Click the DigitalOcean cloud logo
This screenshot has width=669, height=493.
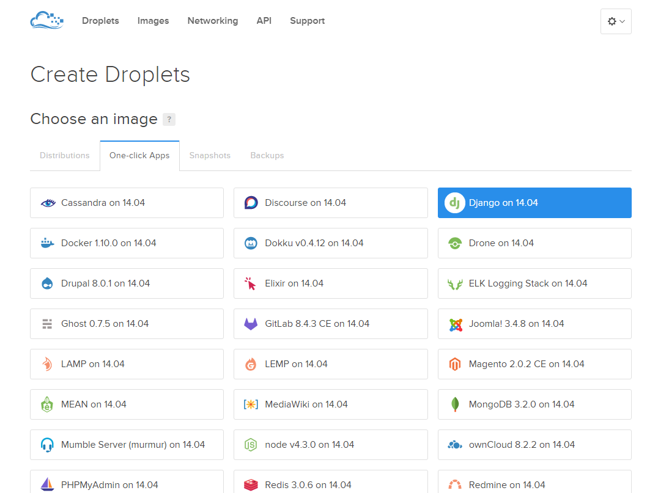pyautogui.click(x=46, y=21)
